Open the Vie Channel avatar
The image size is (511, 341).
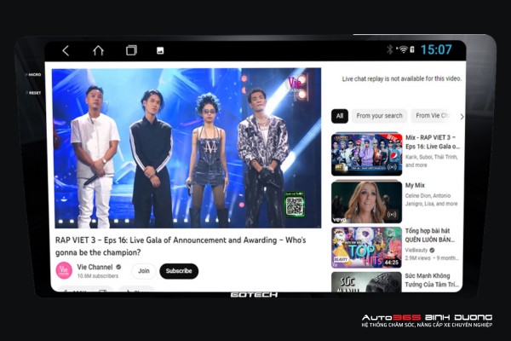64,270
